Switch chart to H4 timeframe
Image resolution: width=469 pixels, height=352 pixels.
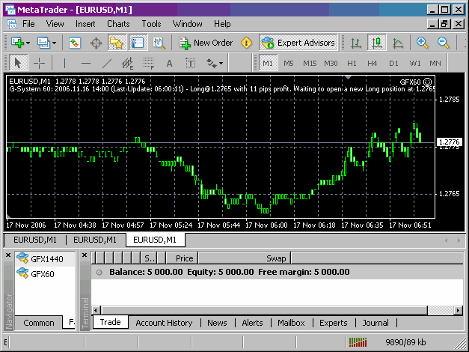click(x=373, y=63)
